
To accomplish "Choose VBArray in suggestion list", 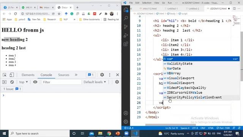I will pos(201,73).
